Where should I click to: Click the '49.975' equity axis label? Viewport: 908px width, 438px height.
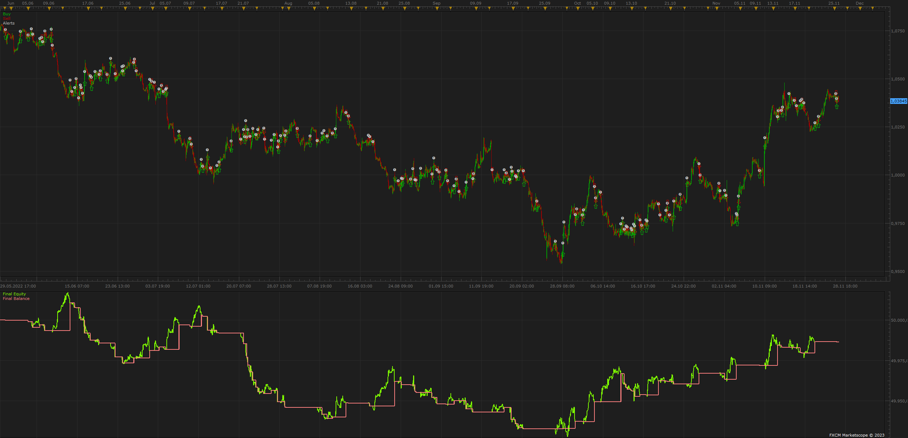click(x=899, y=361)
